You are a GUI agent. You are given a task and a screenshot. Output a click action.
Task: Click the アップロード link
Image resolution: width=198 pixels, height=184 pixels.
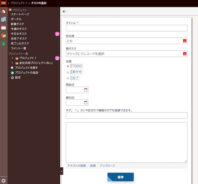tap(107, 165)
